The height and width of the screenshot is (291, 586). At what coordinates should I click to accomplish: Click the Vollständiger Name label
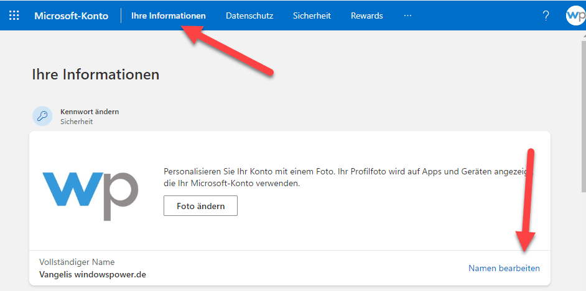[x=77, y=262]
